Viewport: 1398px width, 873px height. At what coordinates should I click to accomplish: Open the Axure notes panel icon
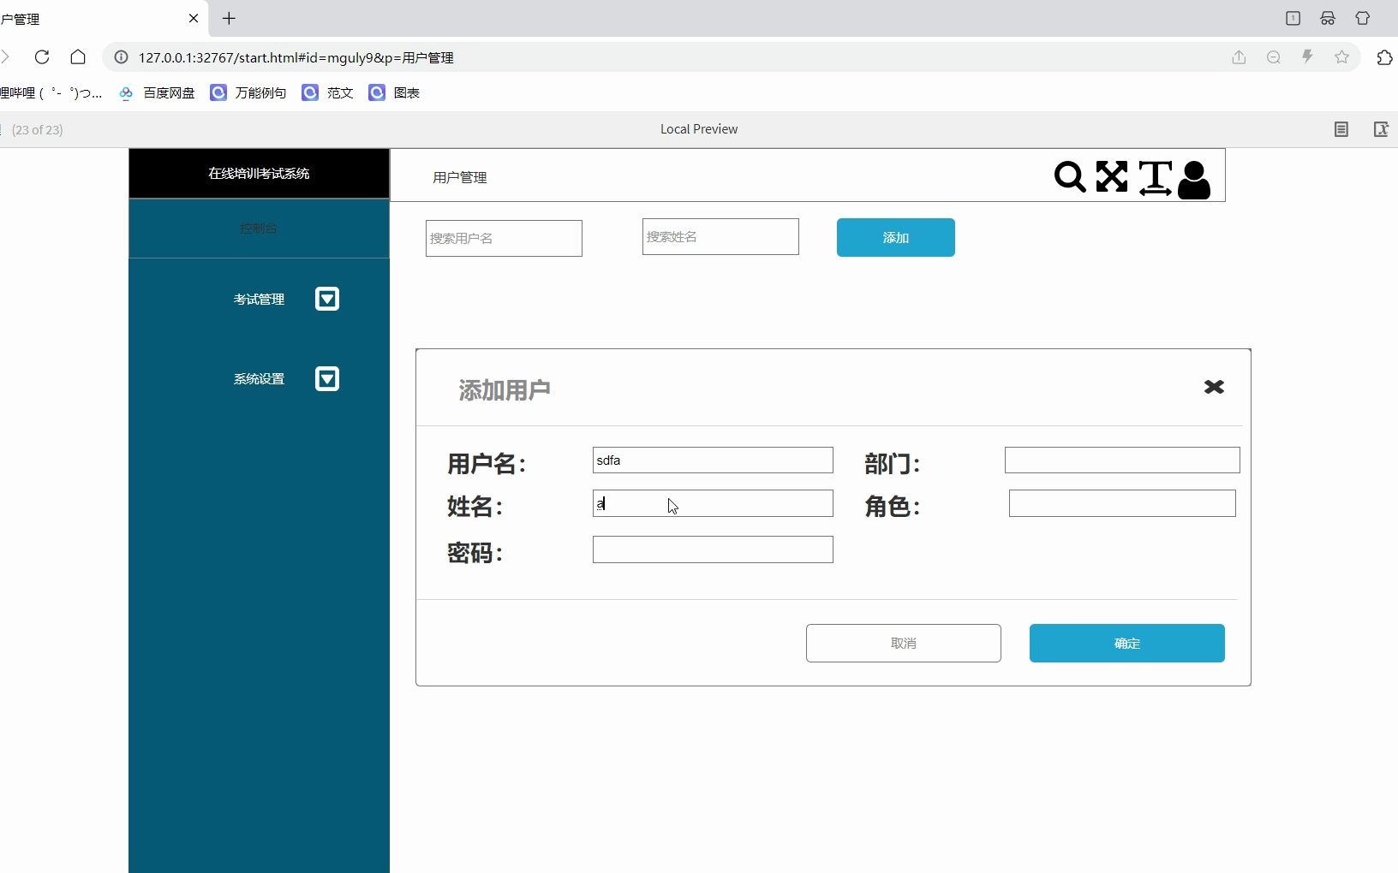tap(1341, 129)
